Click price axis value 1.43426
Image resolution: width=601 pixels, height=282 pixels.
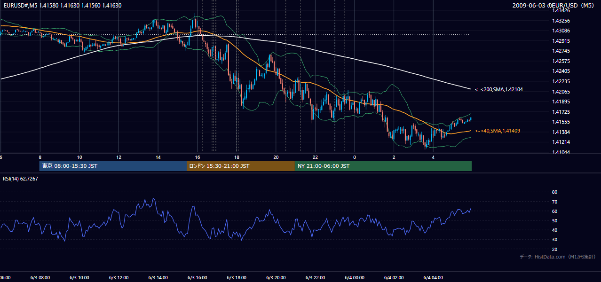click(x=561, y=10)
